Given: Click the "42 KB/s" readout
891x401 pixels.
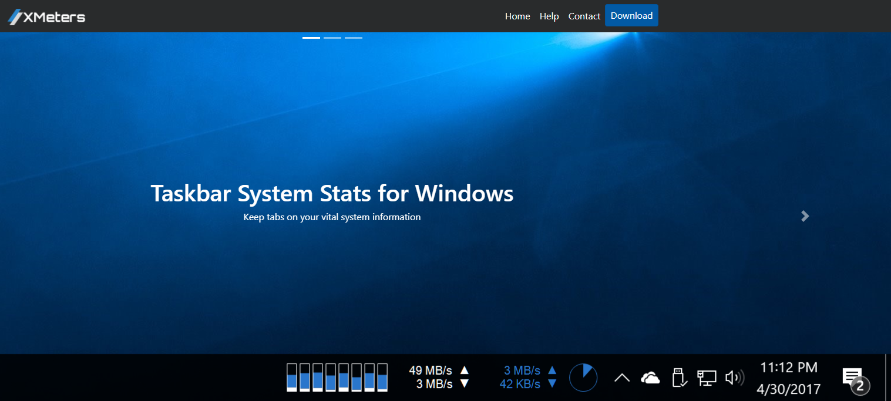Looking at the screenshot, I should click(x=520, y=385).
